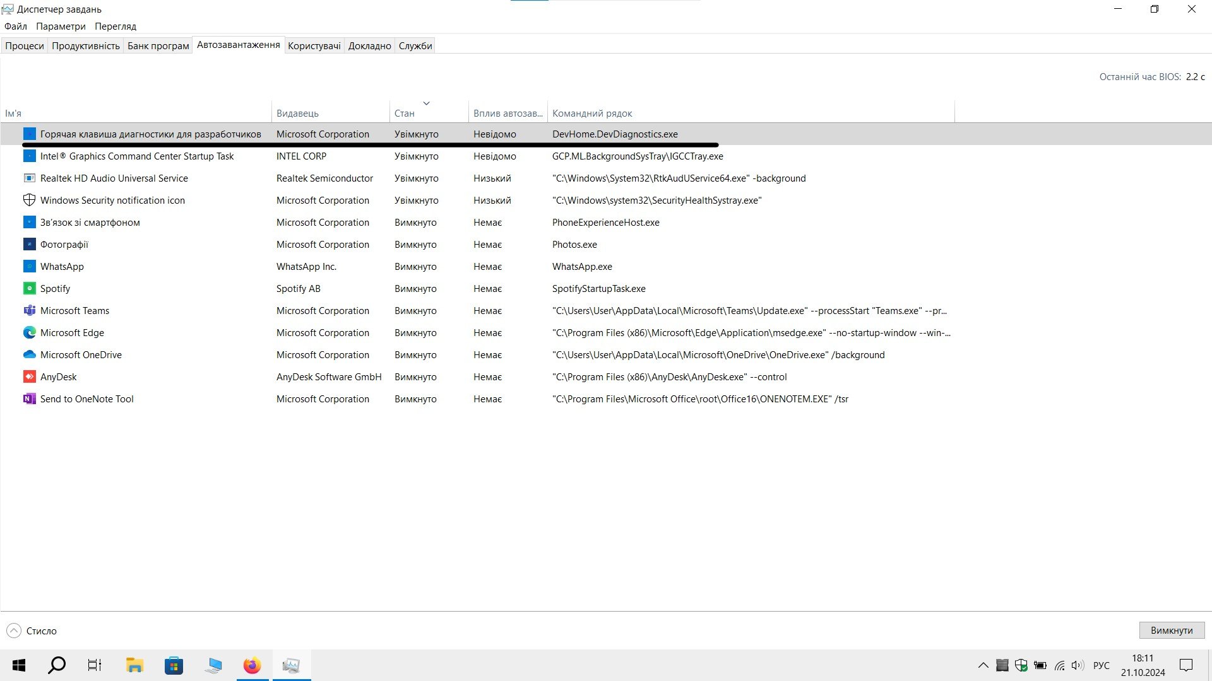Image resolution: width=1212 pixels, height=681 pixels.
Task: Switch to the Процеси tab
Action: [25, 45]
